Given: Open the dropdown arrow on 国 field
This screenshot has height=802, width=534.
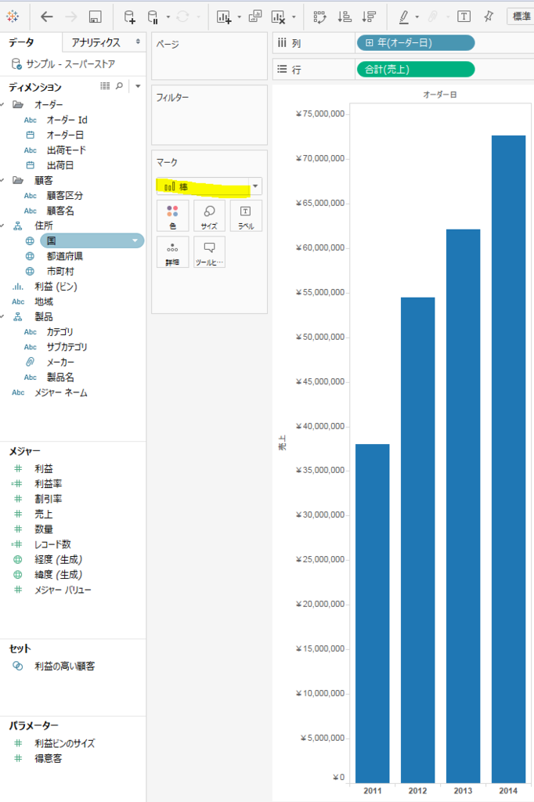Looking at the screenshot, I should 135,241.
